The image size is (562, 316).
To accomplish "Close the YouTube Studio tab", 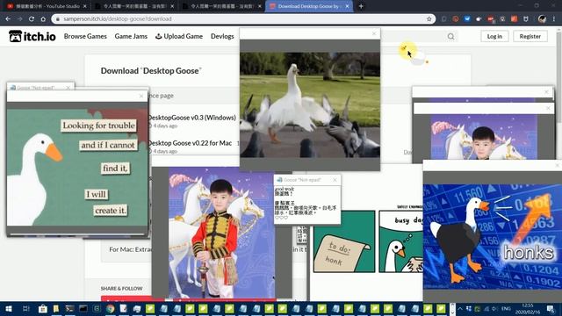I will click(85, 6).
